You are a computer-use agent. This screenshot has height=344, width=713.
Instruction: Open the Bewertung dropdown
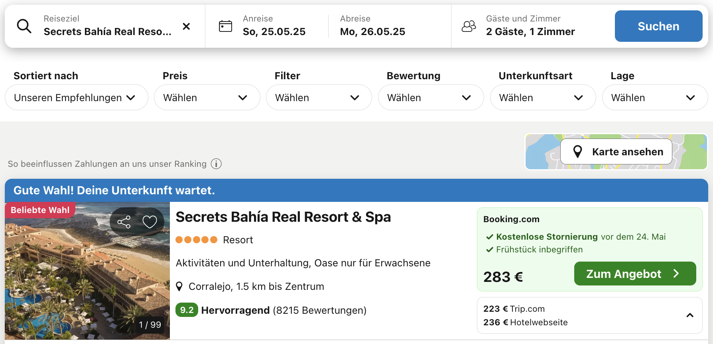coord(431,98)
